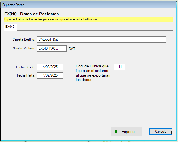The image size is (178, 142).
Task: Select the EX040 tab
Action: (10, 27)
